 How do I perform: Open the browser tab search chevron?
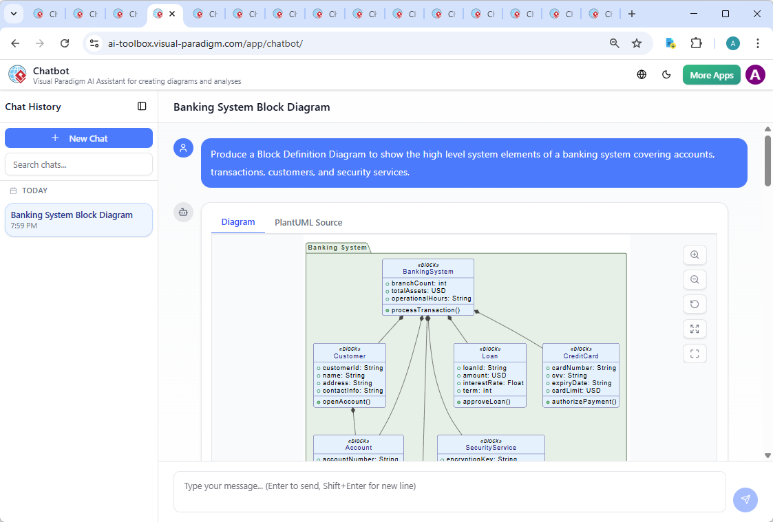coord(14,14)
